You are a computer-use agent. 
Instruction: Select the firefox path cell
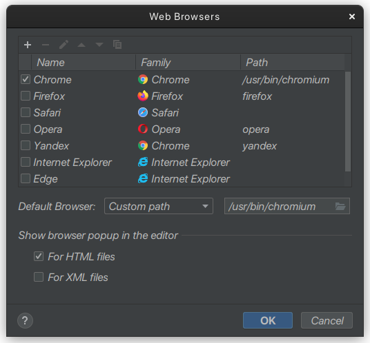(257, 96)
